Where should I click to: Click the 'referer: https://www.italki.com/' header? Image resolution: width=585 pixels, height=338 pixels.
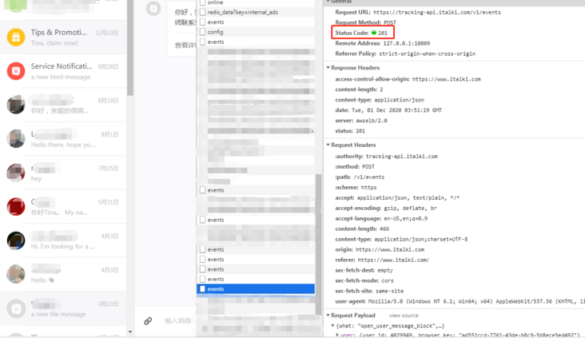[382, 260]
